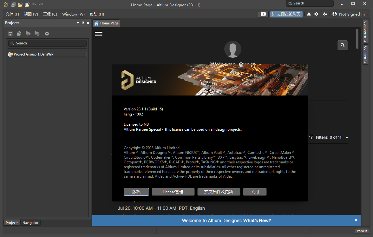This screenshot has height=237, width=373.
Task: Click the Undo arrow
Action: pos(34,4)
